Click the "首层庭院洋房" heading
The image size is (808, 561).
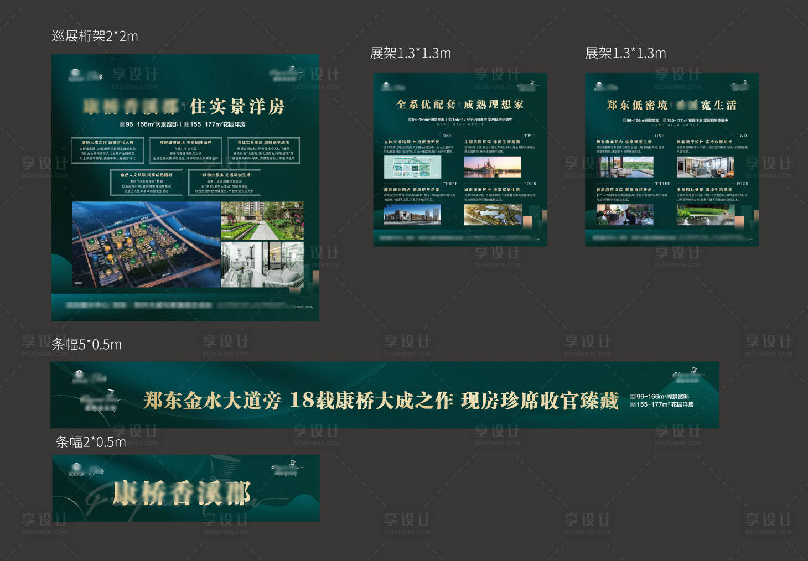609,190
